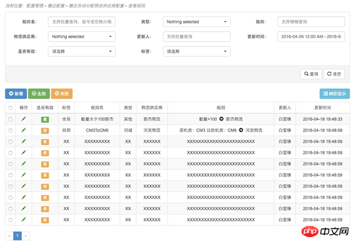The image size is (355, 243).
Task: Check the box for 数量大于100新杰 row
Action: click(10, 119)
